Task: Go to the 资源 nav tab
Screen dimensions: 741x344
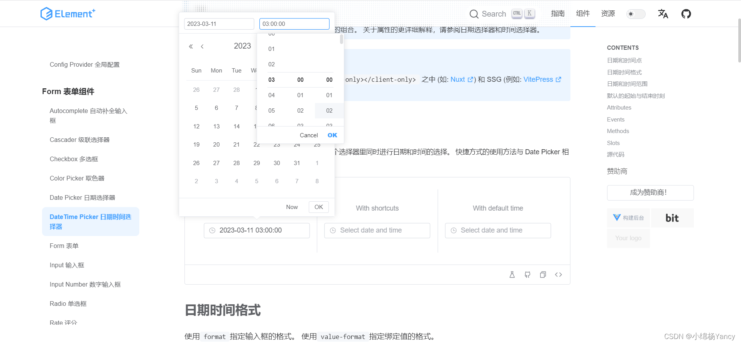Action: point(608,13)
